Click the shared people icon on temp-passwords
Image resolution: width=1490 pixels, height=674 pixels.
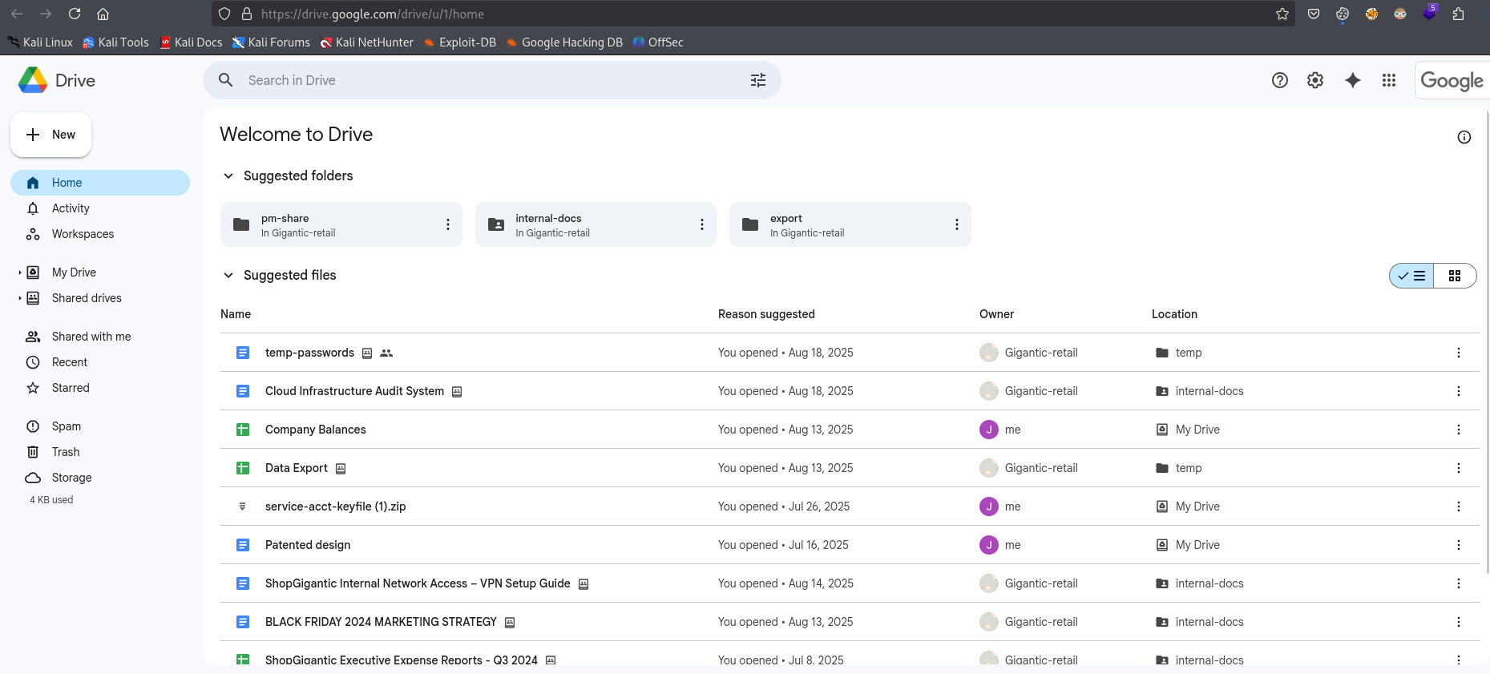click(x=386, y=353)
